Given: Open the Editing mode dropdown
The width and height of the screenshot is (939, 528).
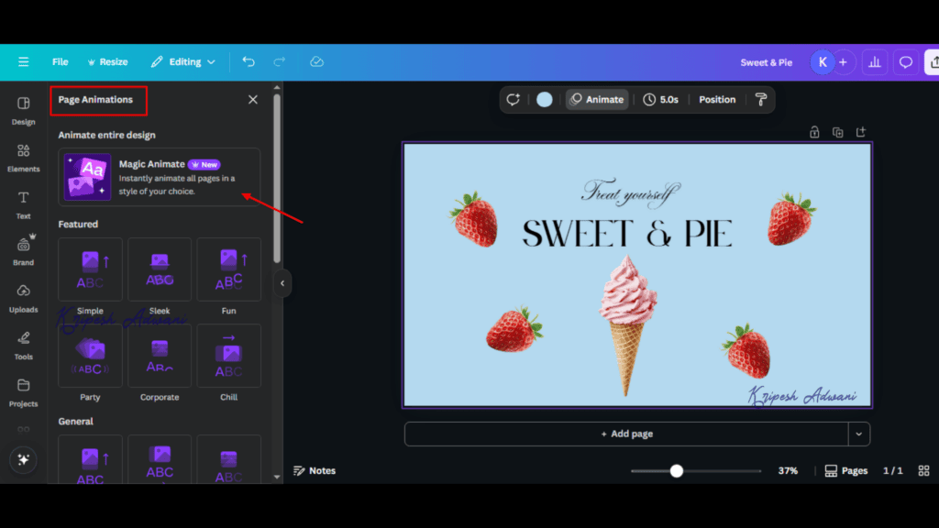Looking at the screenshot, I should point(183,61).
